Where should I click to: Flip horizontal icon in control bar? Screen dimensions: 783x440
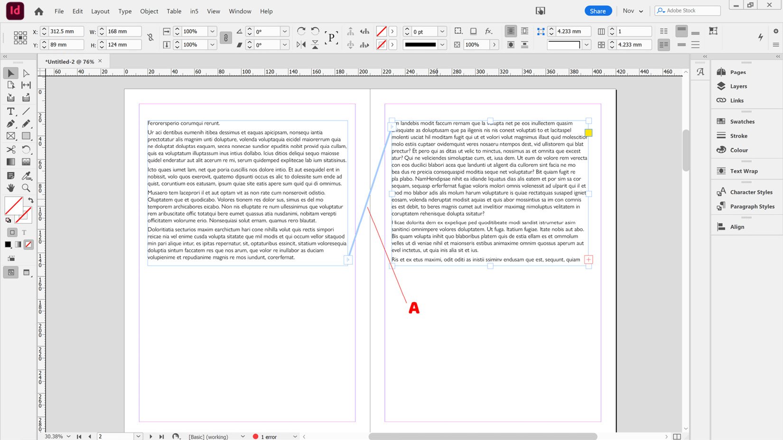point(301,45)
